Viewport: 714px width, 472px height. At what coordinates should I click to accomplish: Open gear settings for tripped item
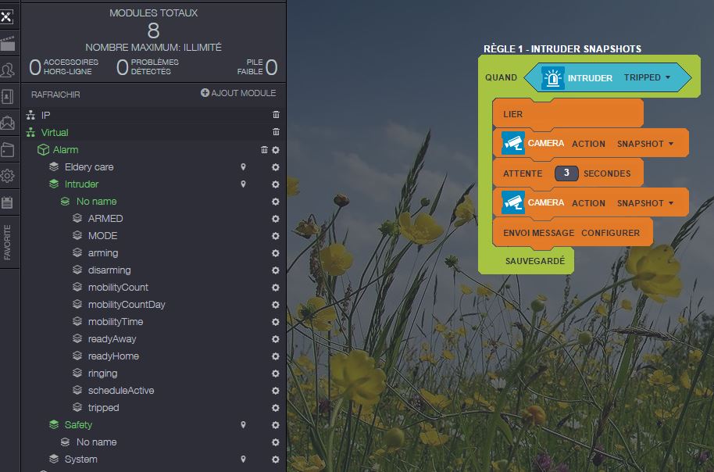tap(275, 408)
